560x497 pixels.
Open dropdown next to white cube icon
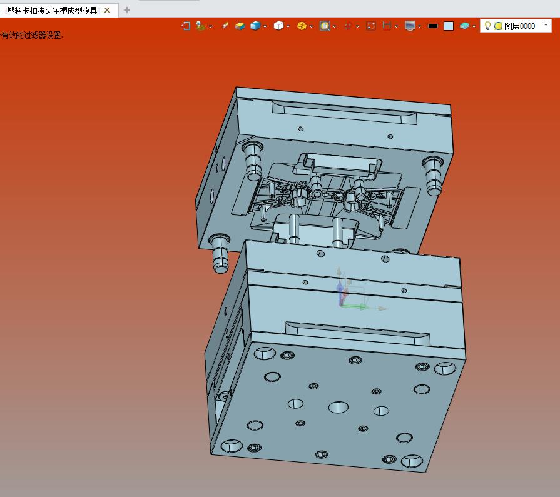point(288,26)
